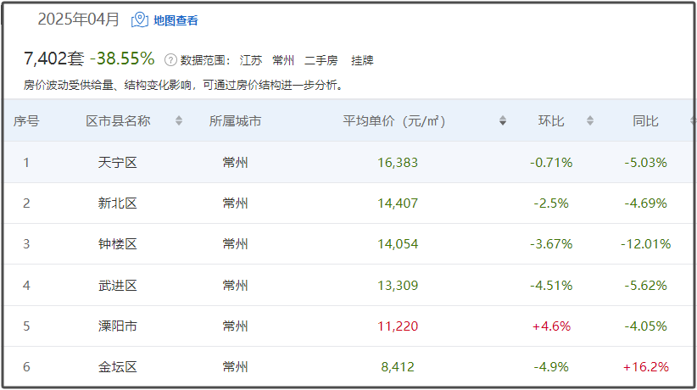The image size is (697, 390).
Task: Click the -0.71% 环比 value
Action: [551, 163]
